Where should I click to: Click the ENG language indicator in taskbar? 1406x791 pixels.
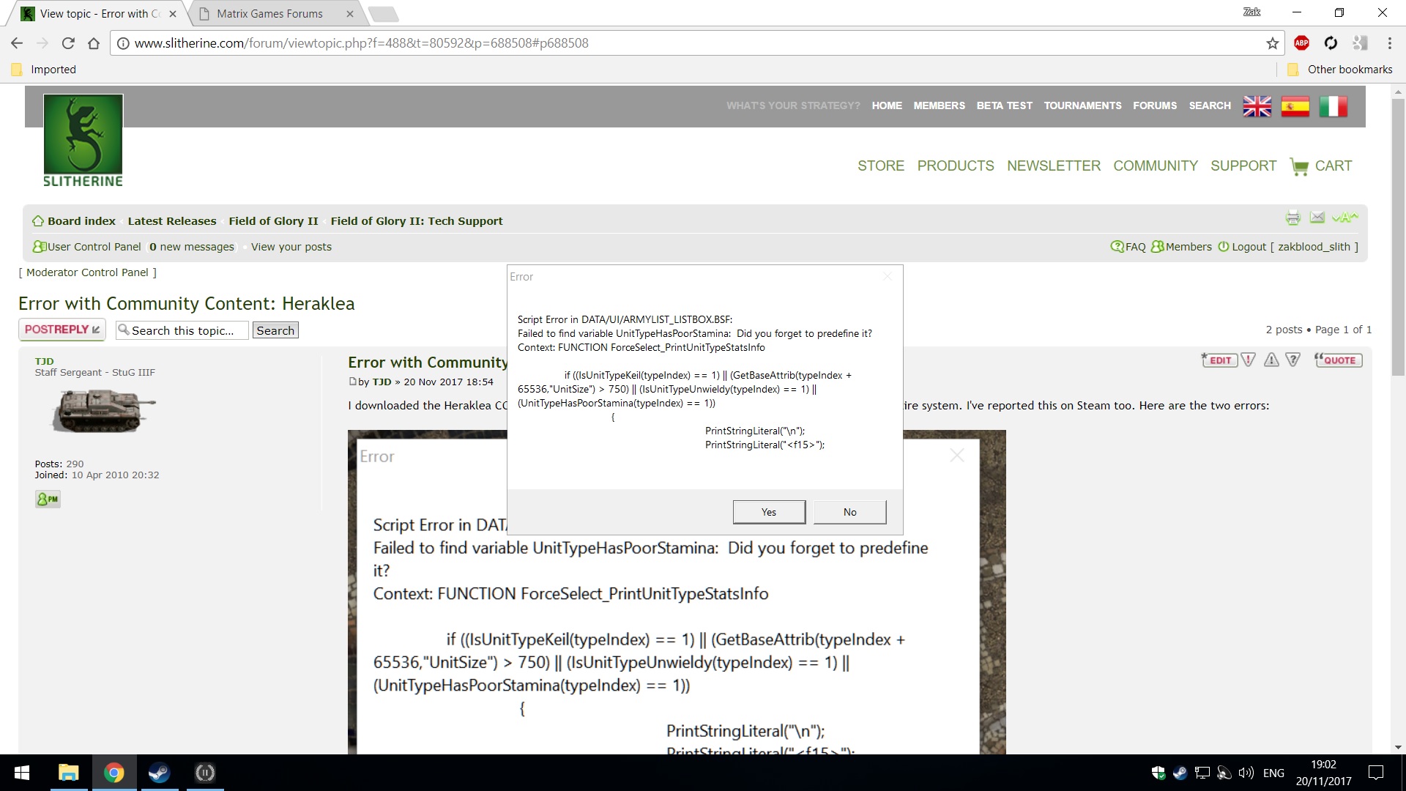(x=1273, y=773)
